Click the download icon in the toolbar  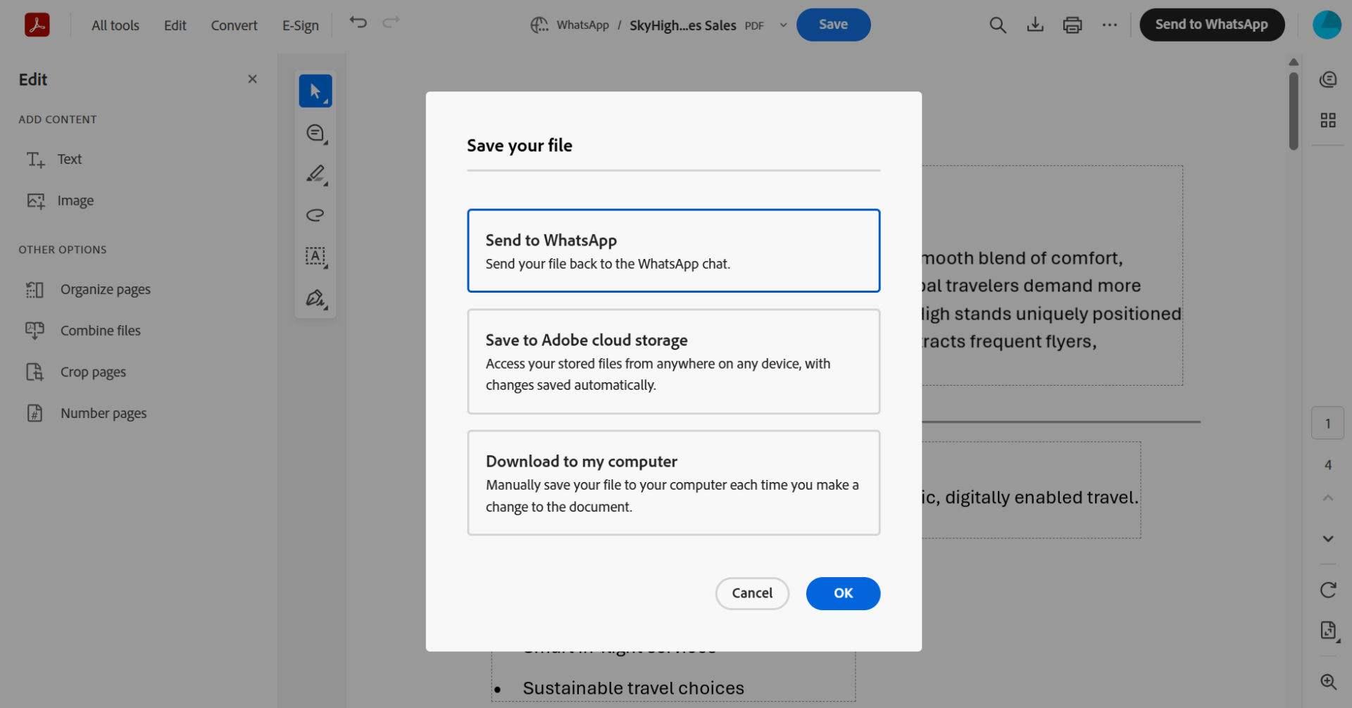click(x=1035, y=25)
